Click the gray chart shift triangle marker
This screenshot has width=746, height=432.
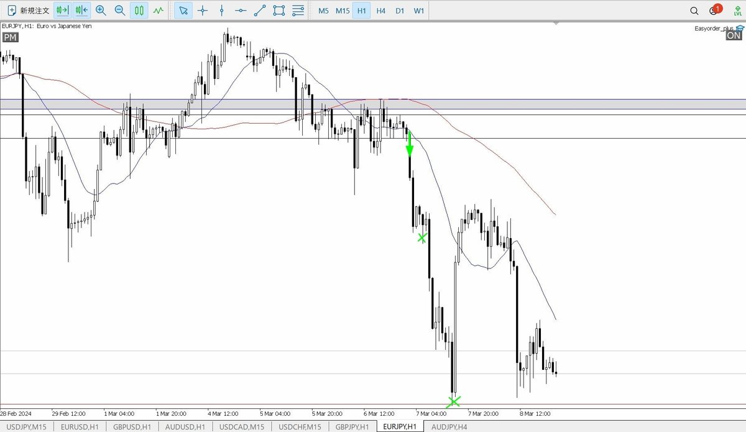tap(555, 25)
